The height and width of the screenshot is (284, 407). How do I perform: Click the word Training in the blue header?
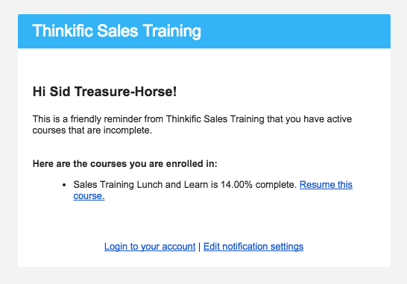coord(172,31)
